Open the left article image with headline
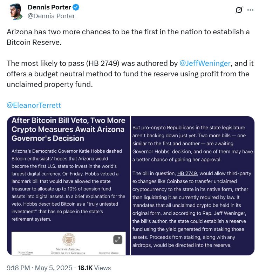Screen dimensions: 259x276 tap(68, 175)
